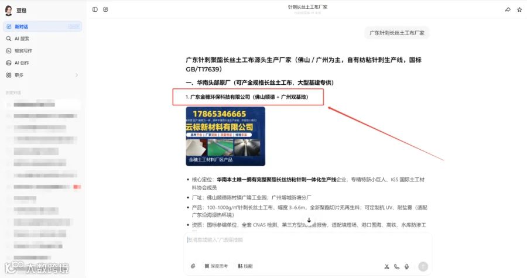The width and height of the screenshot is (527, 278).
Task: Click the 豆包 name label in sidebar
Action: click(x=21, y=11)
